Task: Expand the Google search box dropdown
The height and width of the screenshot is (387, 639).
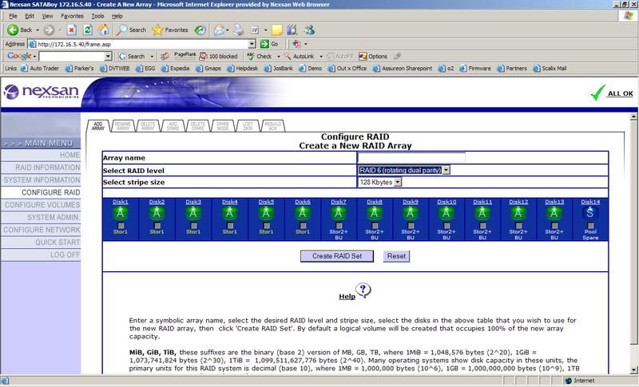Action: tap(108, 56)
